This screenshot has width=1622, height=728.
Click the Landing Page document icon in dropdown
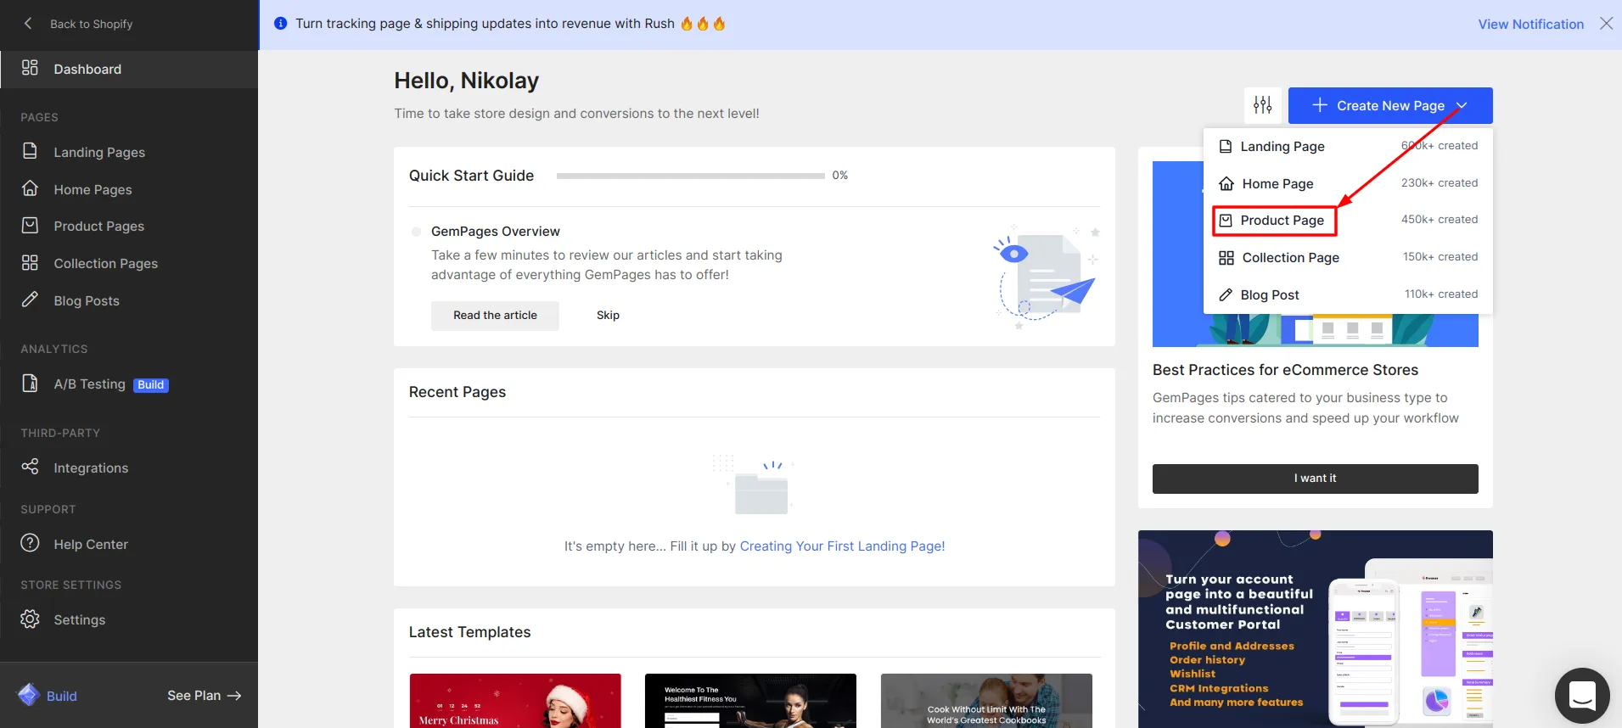pyautogui.click(x=1226, y=146)
